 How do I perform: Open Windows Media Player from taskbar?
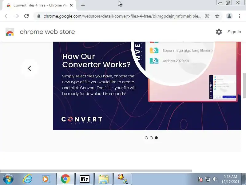tap(46, 179)
